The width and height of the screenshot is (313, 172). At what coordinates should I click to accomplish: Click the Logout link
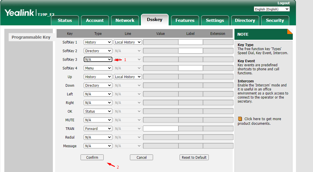point(284,3)
